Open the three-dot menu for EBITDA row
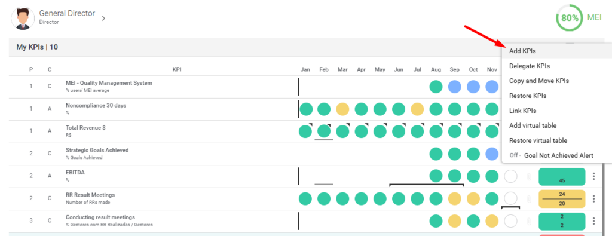The image size is (612, 236). click(x=593, y=176)
